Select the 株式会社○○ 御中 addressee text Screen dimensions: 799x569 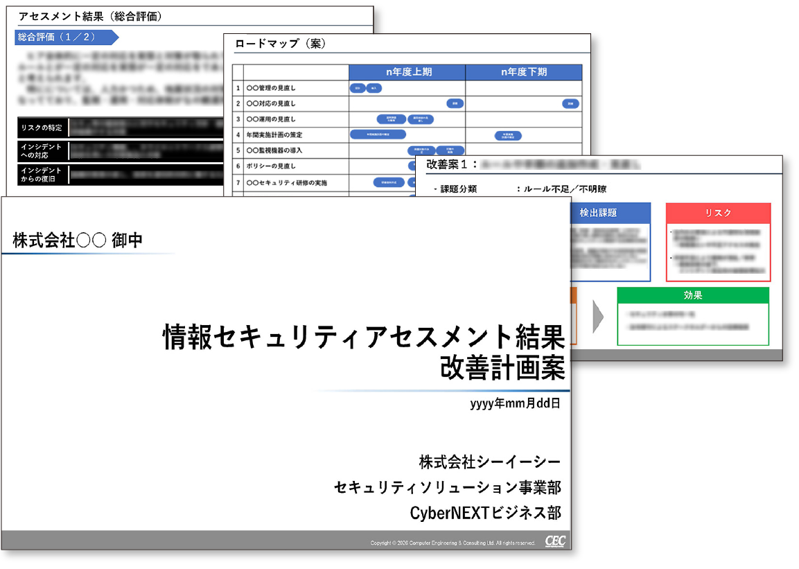pos(78,240)
